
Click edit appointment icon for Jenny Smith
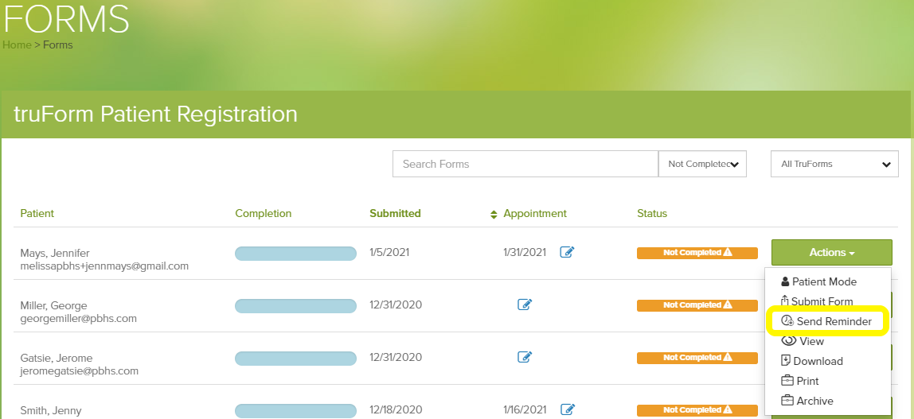tap(567, 409)
